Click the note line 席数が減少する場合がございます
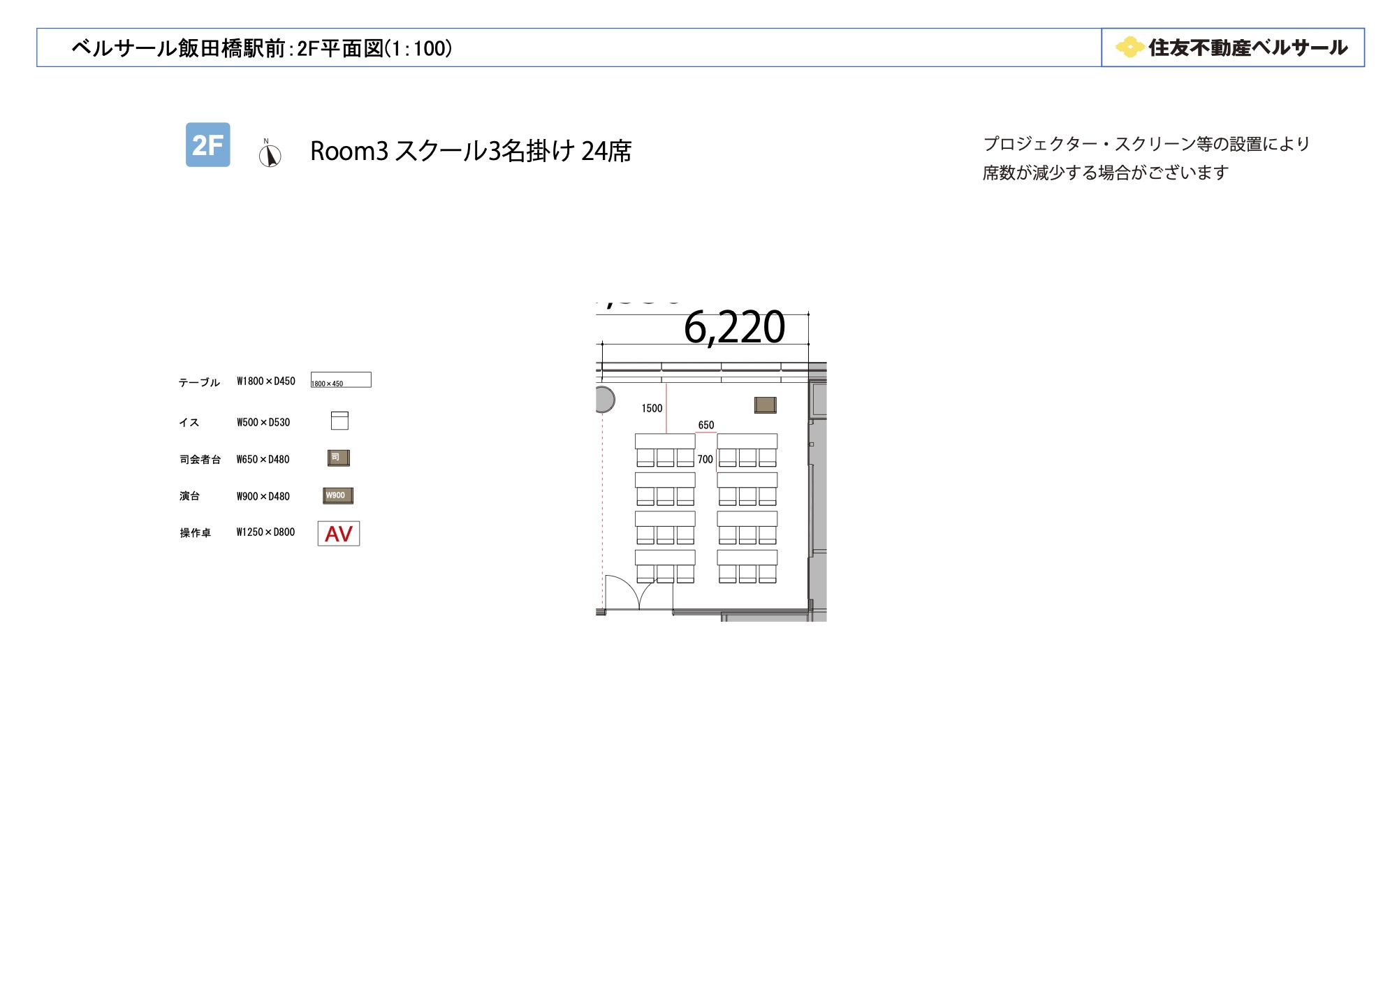The width and height of the screenshot is (1397, 988). [x=1106, y=173]
